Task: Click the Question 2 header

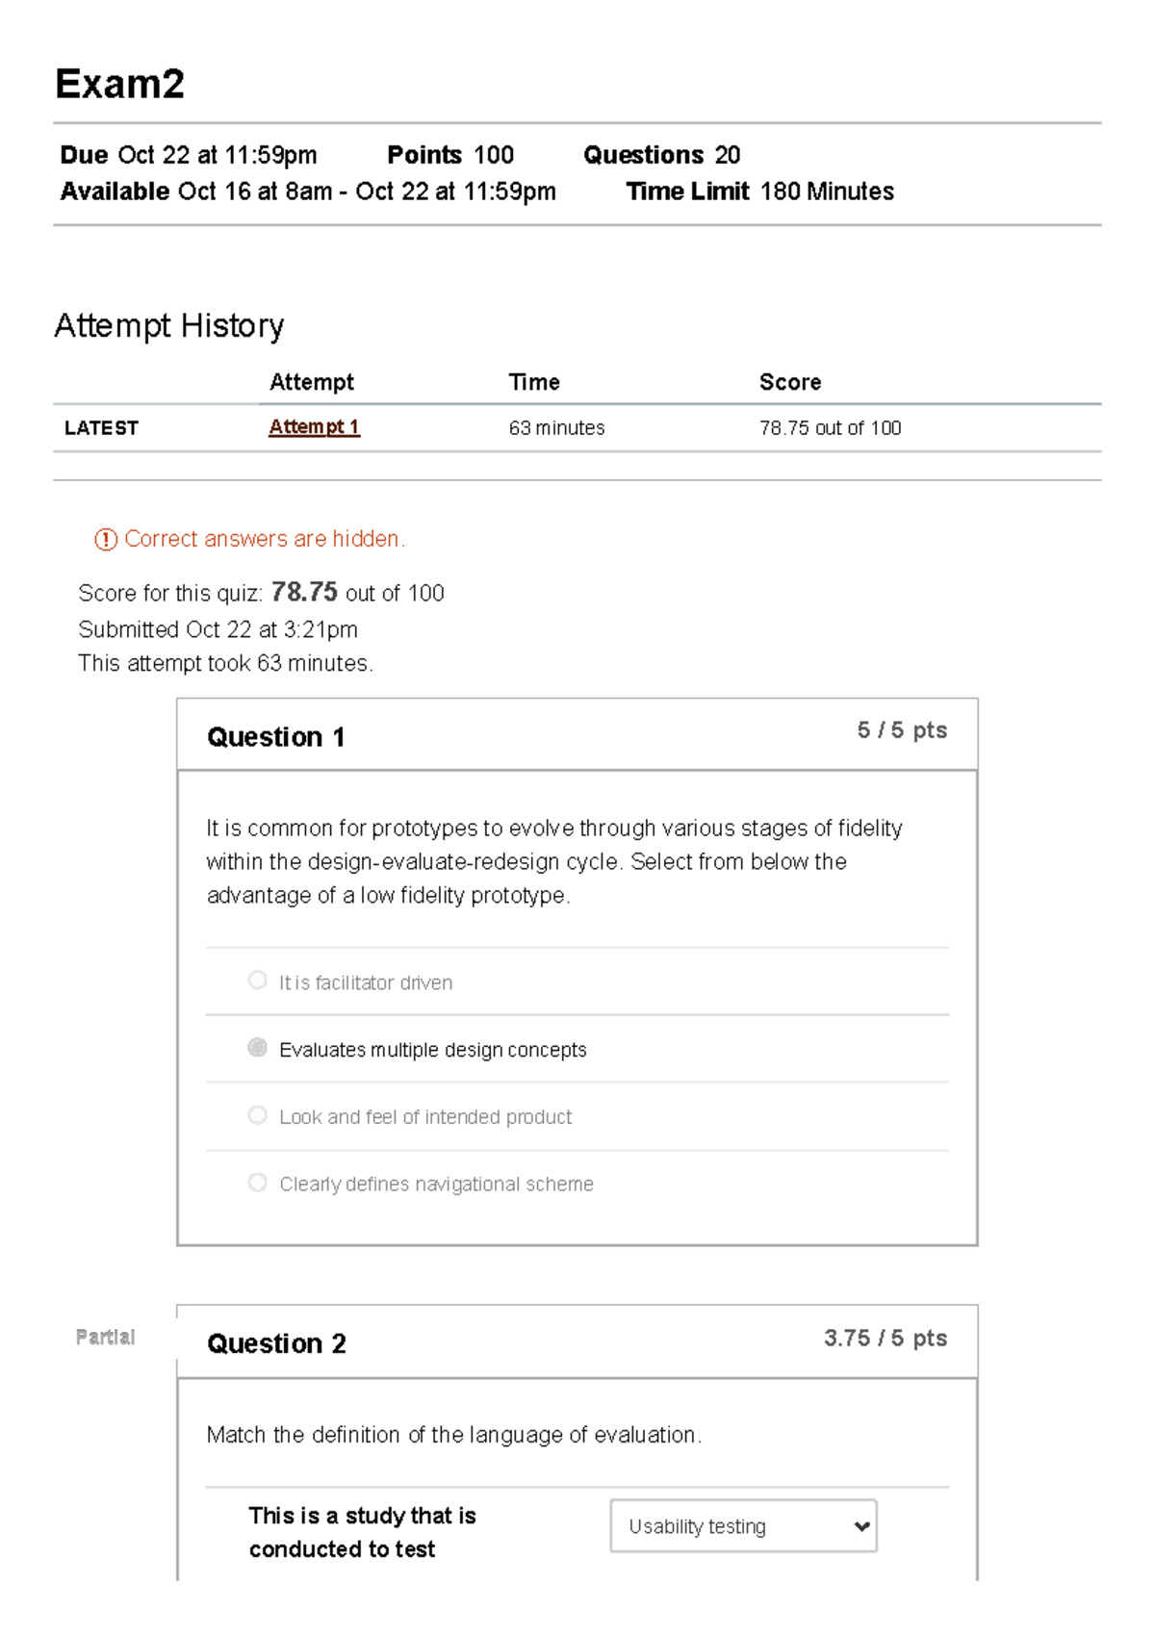Action: pos(275,1344)
